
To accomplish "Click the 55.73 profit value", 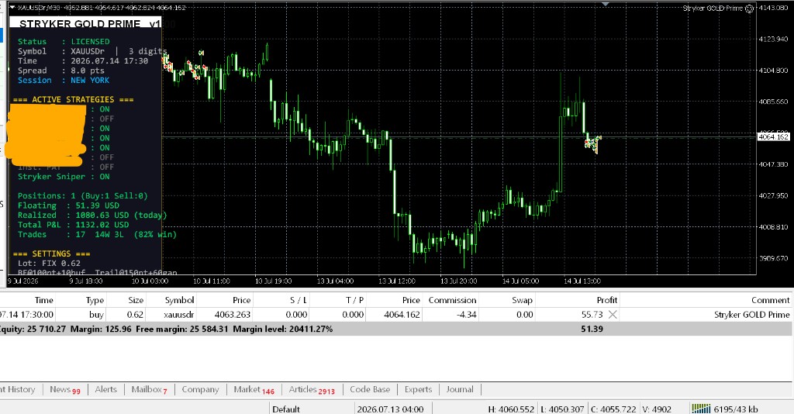I will [x=592, y=314].
